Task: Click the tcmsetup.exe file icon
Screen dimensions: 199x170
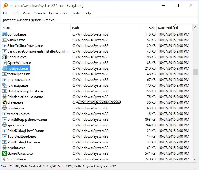Action: click(x=4, y=114)
